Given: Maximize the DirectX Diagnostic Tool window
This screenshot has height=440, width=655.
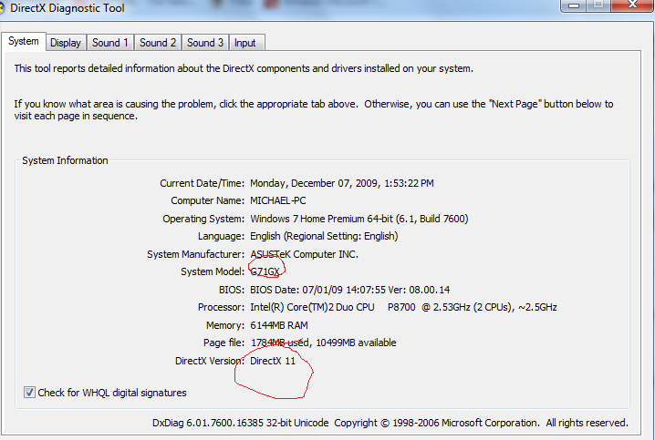Looking at the screenshot, I should (598, 5).
